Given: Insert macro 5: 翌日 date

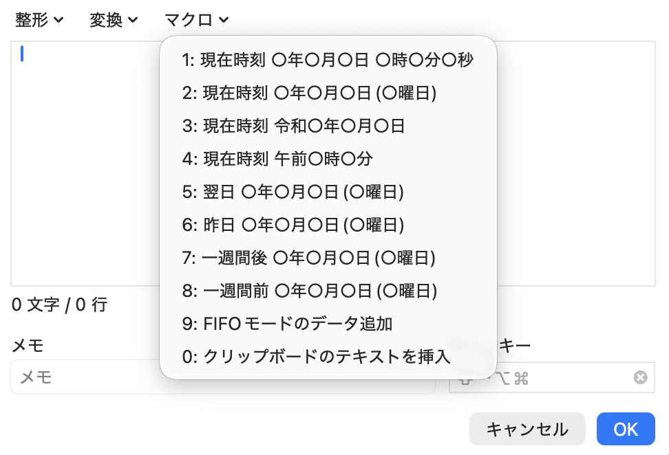Looking at the screenshot, I should (x=328, y=192).
